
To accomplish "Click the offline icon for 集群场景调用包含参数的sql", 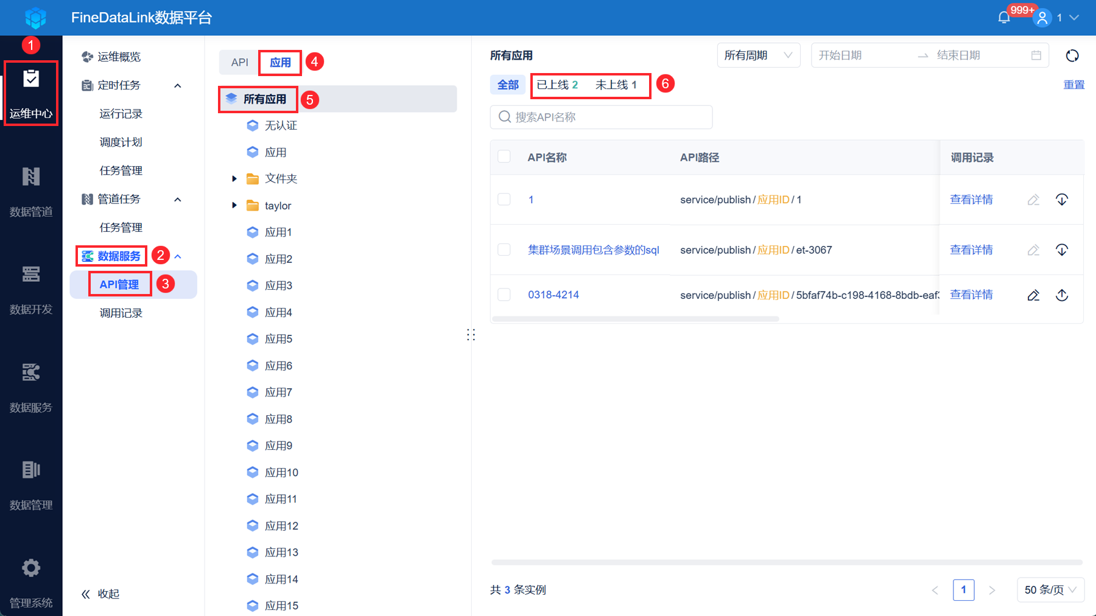I will point(1062,250).
